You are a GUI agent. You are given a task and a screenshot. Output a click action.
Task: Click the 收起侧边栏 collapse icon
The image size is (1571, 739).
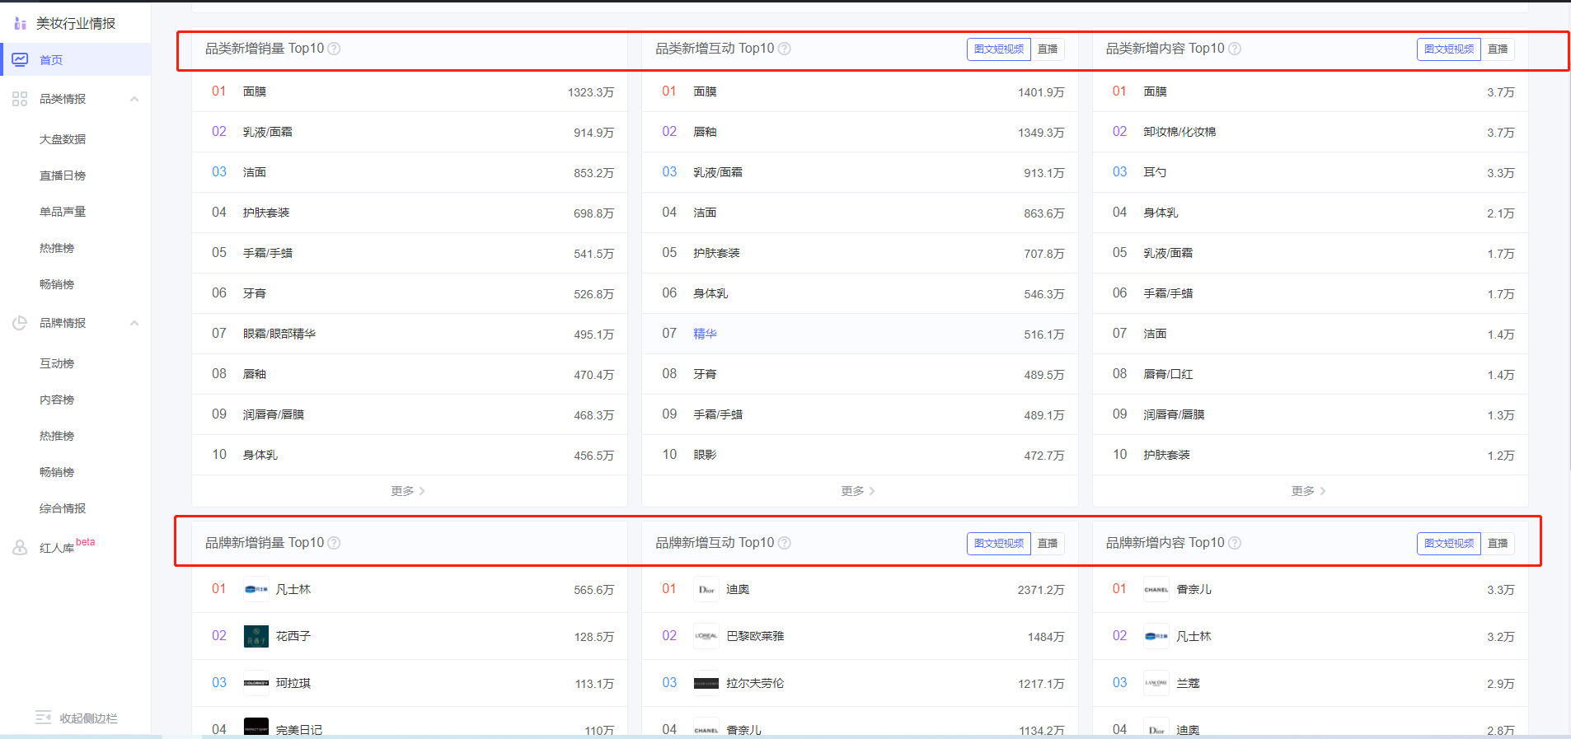pyautogui.click(x=44, y=718)
